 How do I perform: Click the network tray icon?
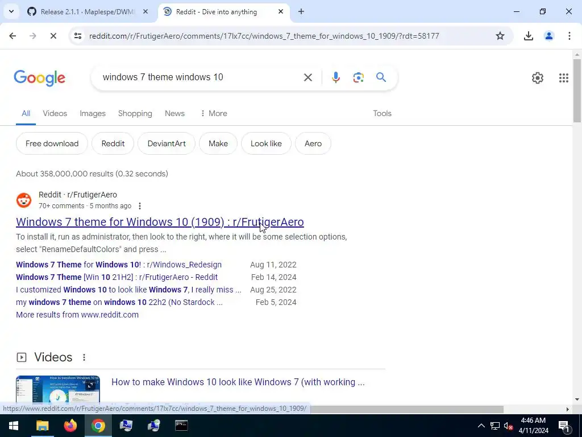494,426
